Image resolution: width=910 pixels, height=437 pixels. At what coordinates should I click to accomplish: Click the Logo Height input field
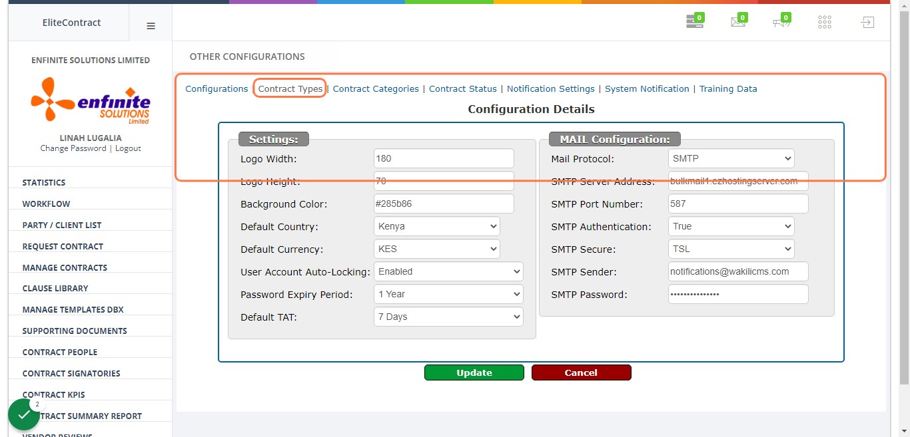click(444, 181)
